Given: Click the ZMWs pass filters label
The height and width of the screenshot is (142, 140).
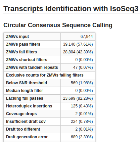Looking at the screenshot, I should click(23, 44).
